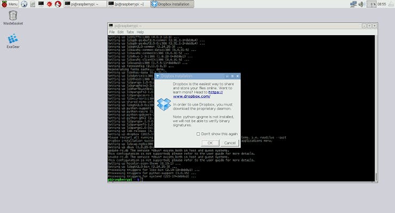The width and height of the screenshot is (395, 213).
Task: Click the ExaGear desktop icon
Action: pyautogui.click(x=13, y=41)
